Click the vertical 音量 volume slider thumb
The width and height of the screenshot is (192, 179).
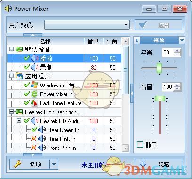160,99
